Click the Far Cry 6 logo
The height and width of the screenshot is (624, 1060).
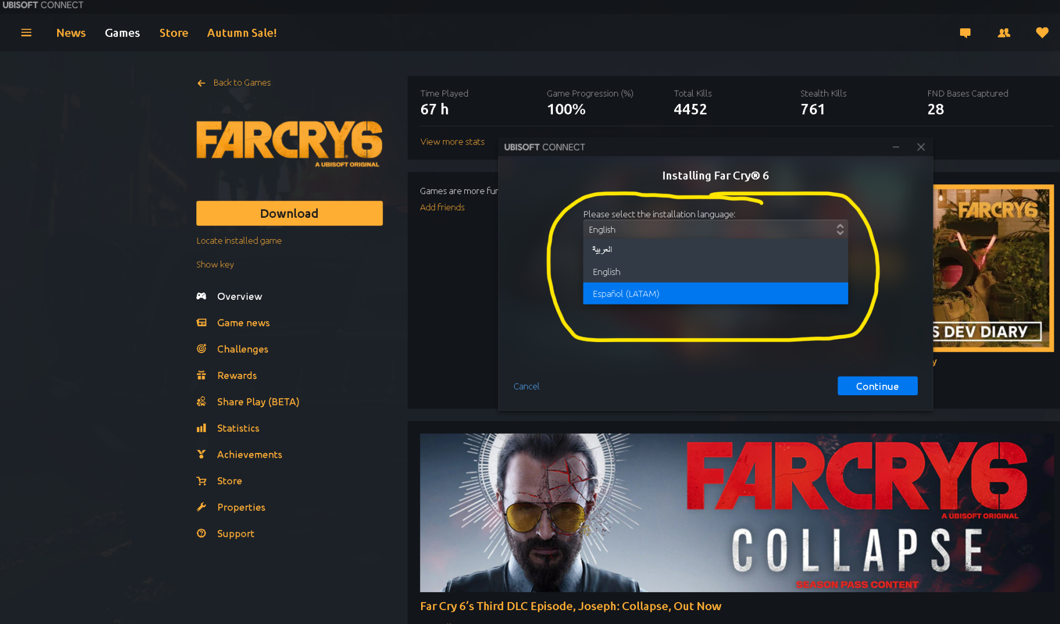pyautogui.click(x=289, y=144)
